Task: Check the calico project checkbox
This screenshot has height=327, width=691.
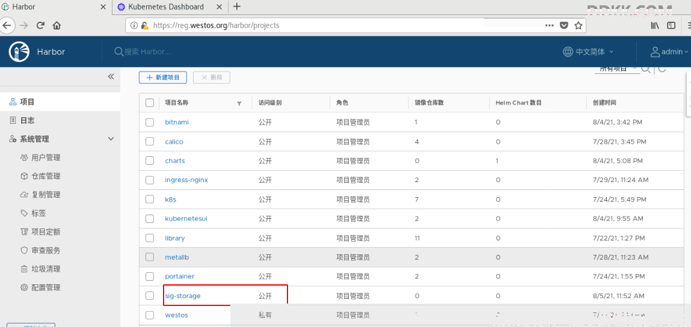Action: [x=150, y=141]
